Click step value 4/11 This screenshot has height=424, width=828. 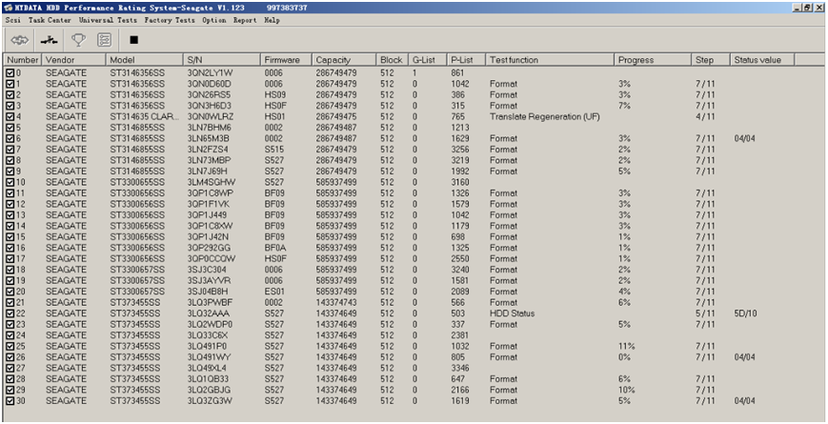point(705,116)
